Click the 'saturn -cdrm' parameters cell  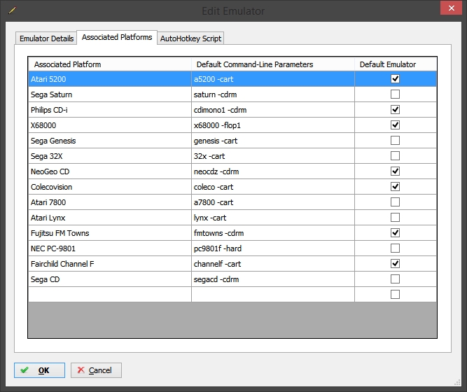pyautogui.click(x=273, y=94)
